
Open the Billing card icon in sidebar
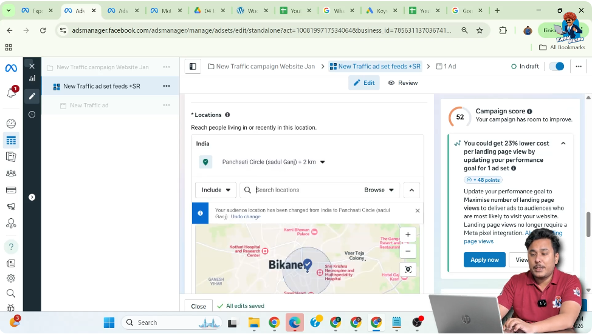[x=11, y=190]
